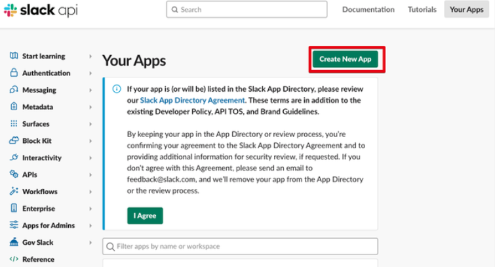Click the Enterprise building icon
This screenshot has height=267, width=495.
tap(14, 208)
